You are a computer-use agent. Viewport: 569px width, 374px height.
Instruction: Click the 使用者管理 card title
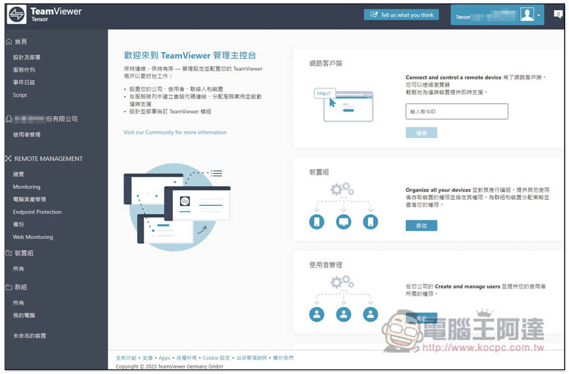click(325, 265)
